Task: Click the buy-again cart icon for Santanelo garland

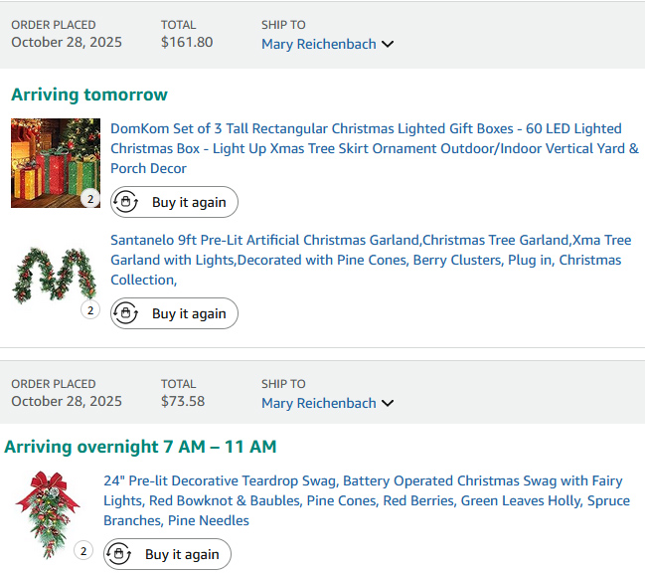Action: [x=126, y=313]
